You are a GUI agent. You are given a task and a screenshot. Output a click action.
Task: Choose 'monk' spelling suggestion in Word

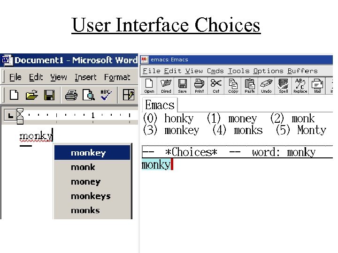pos(92,167)
